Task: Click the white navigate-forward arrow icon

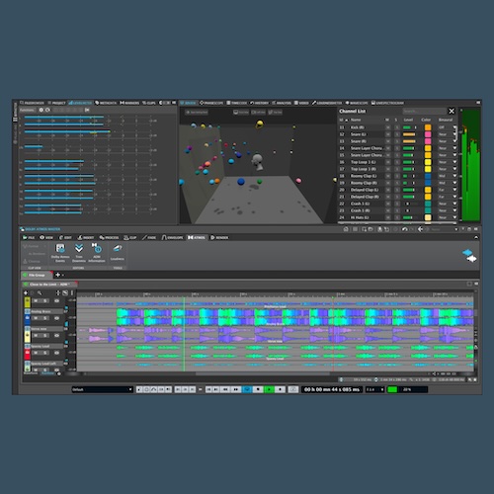Action: (x=471, y=259)
